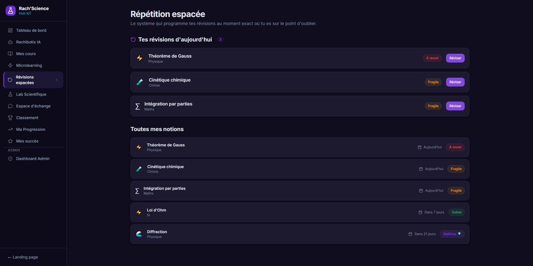This screenshot has height=266, width=533.
Task: Open the Loi d'Ohm notion row
Action: coord(300,212)
